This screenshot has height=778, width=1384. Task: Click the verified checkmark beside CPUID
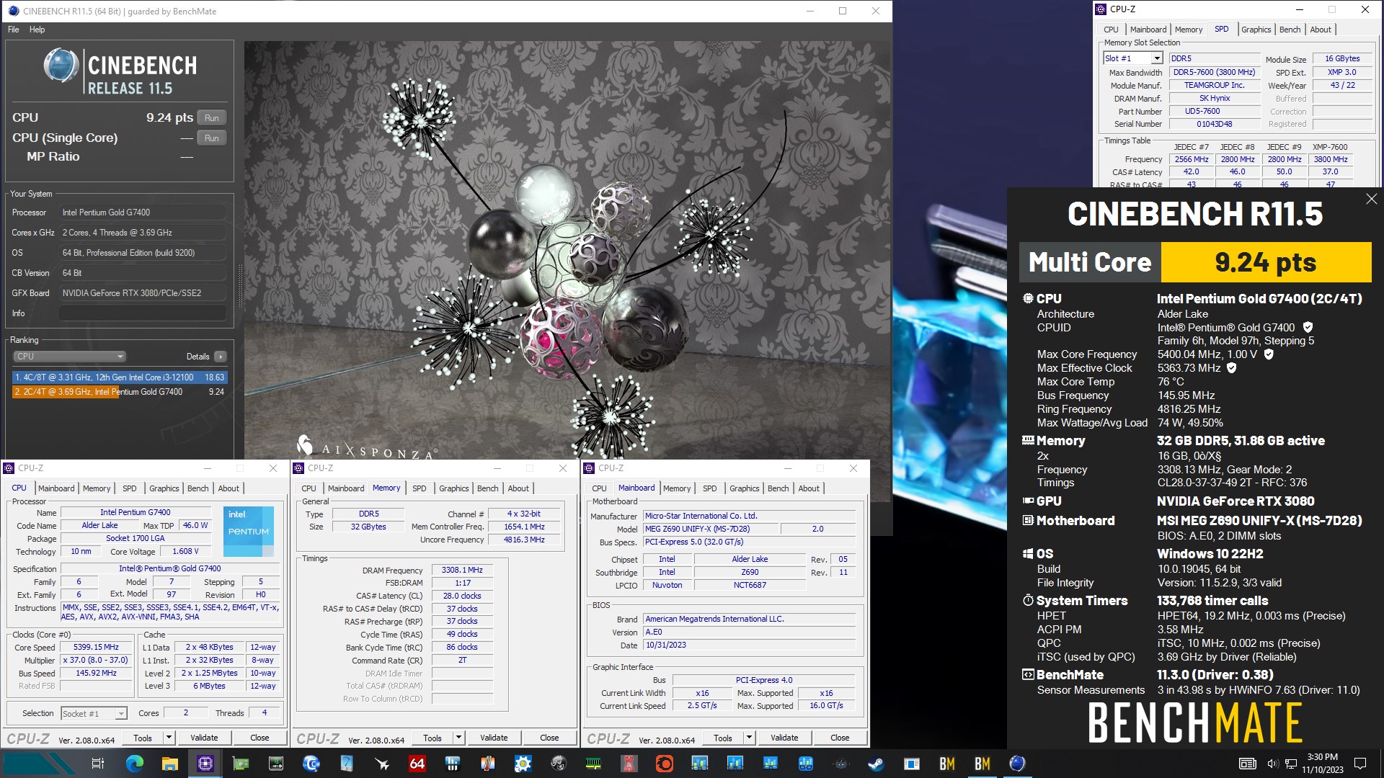coord(1308,328)
